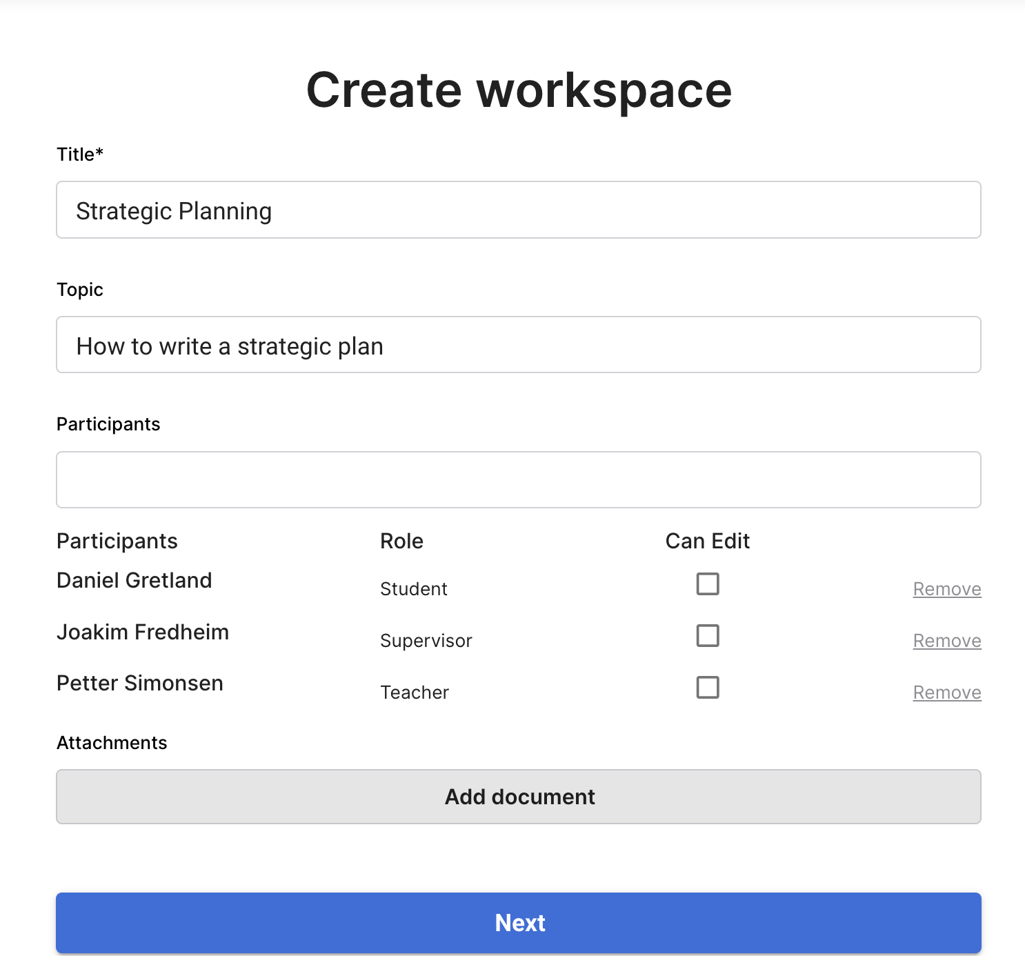
Task: Click the Title input field
Action: point(518,210)
